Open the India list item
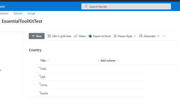Screen dimensions: 180x102 pyautogui.click(x=43, y=69)
